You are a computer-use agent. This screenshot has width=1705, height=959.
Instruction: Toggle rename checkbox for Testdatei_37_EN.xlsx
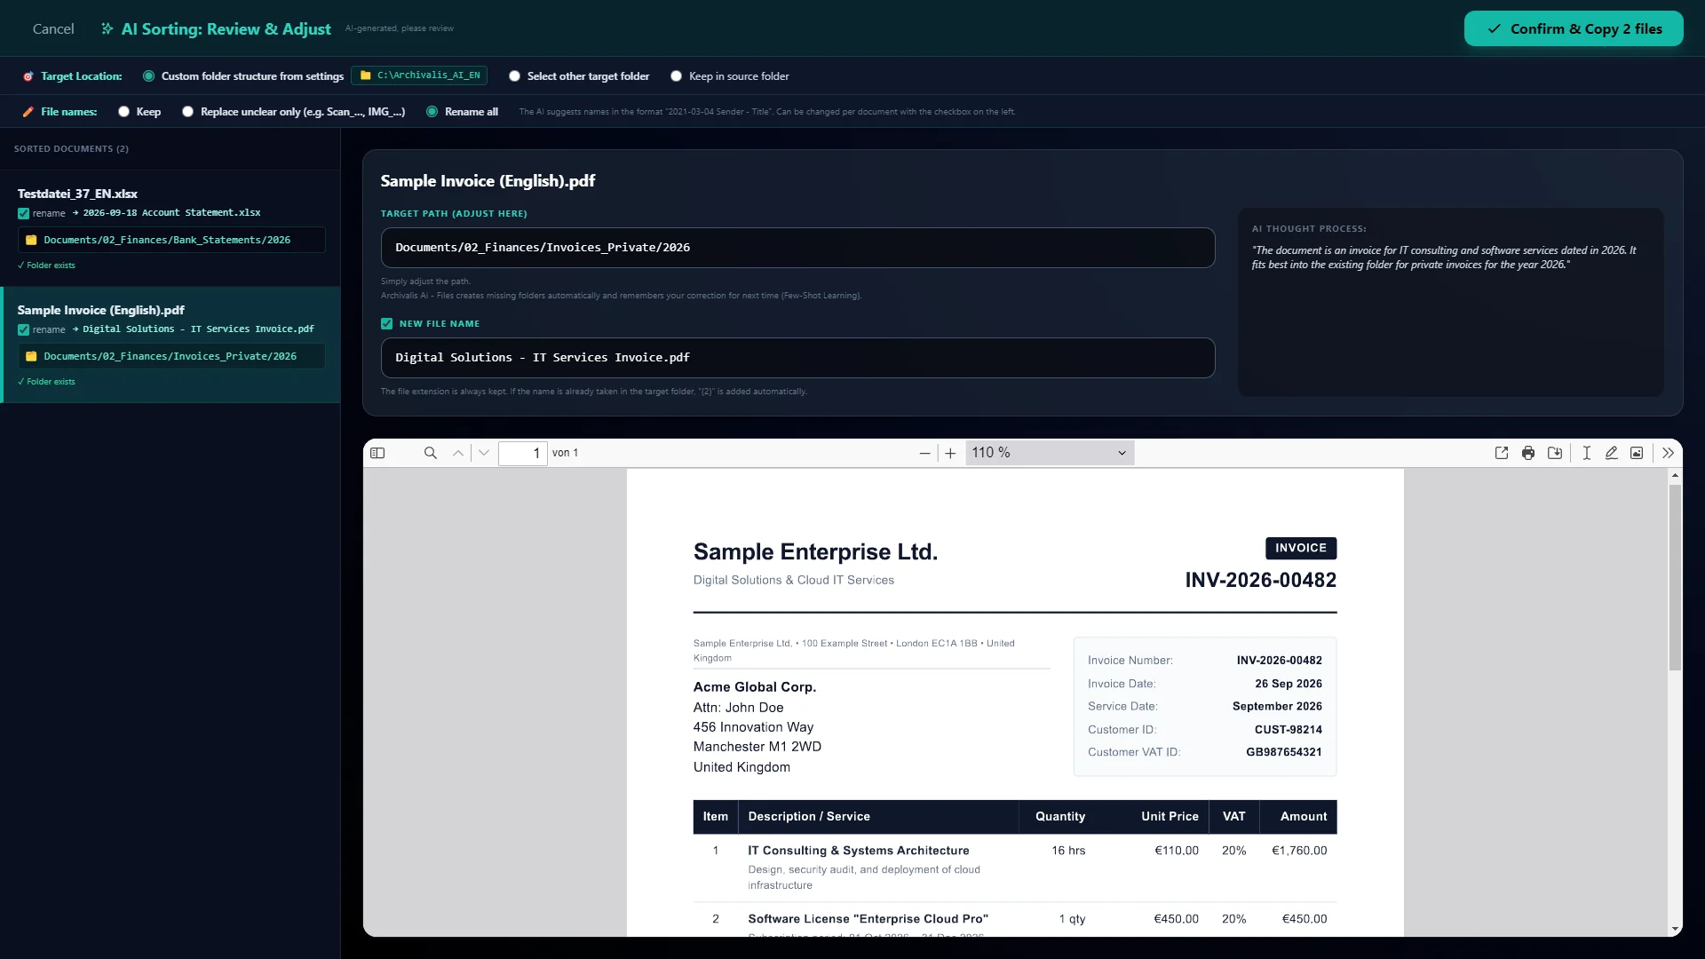pyautogui.click(x=23, y=213)
